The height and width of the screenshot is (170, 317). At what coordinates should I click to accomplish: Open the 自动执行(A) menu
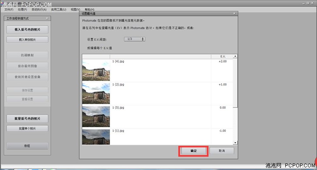[x=39, y=10]
